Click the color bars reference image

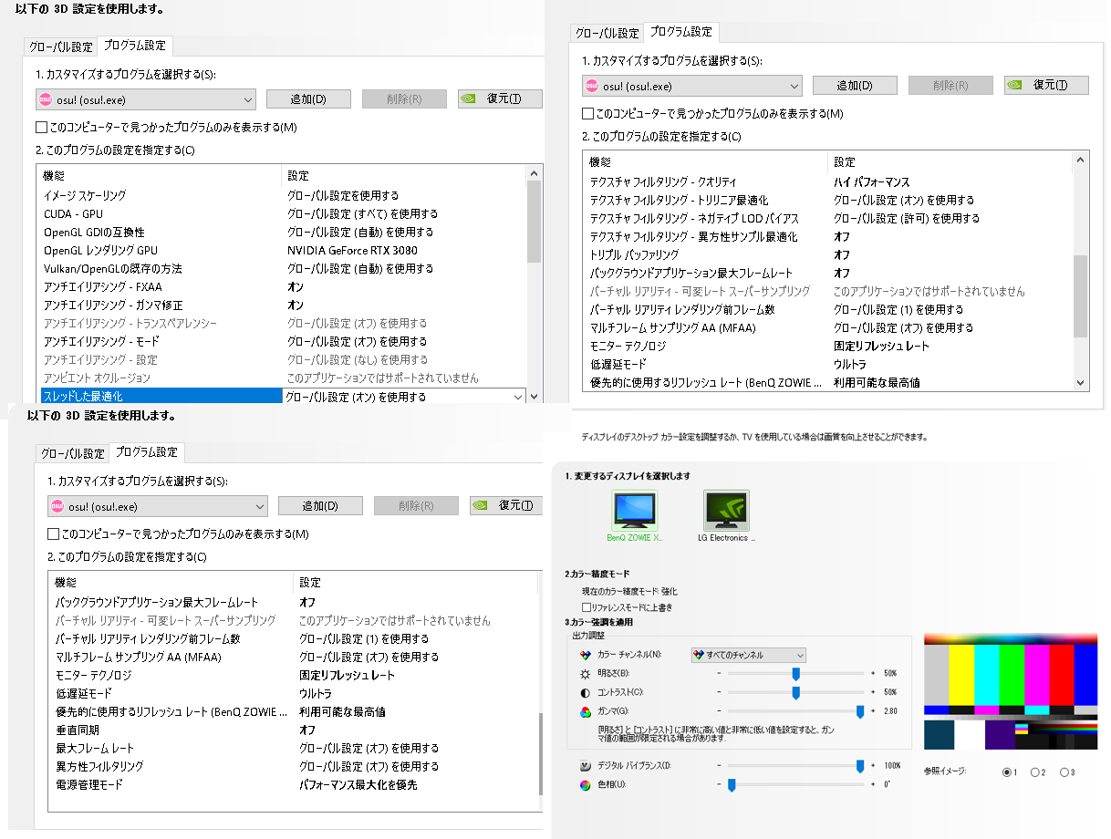[x=1011, y=691]
